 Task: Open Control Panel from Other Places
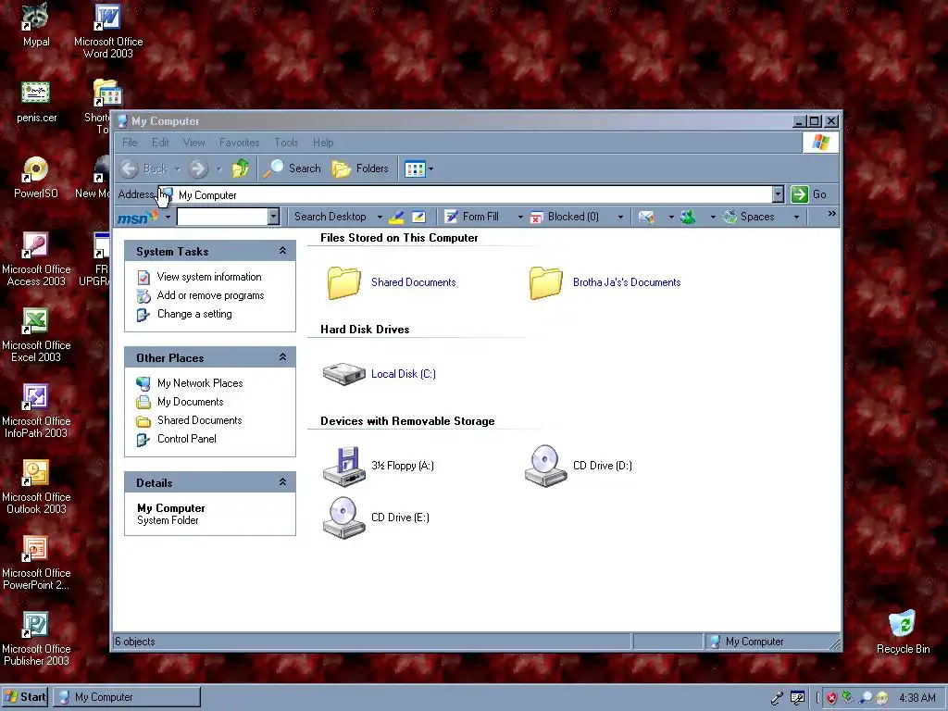(186, 439)
